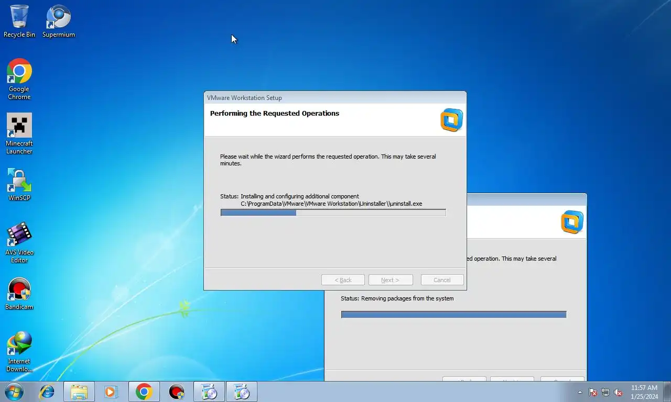
Task: Click 'Installing and configuring additional component' status
Action: pos(300,196)
